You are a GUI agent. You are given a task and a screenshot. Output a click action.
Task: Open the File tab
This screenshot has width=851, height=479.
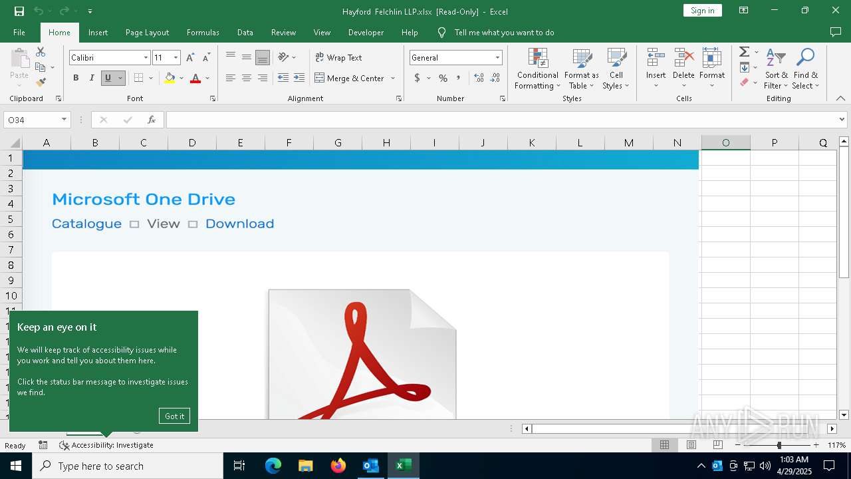click(19, 32)
